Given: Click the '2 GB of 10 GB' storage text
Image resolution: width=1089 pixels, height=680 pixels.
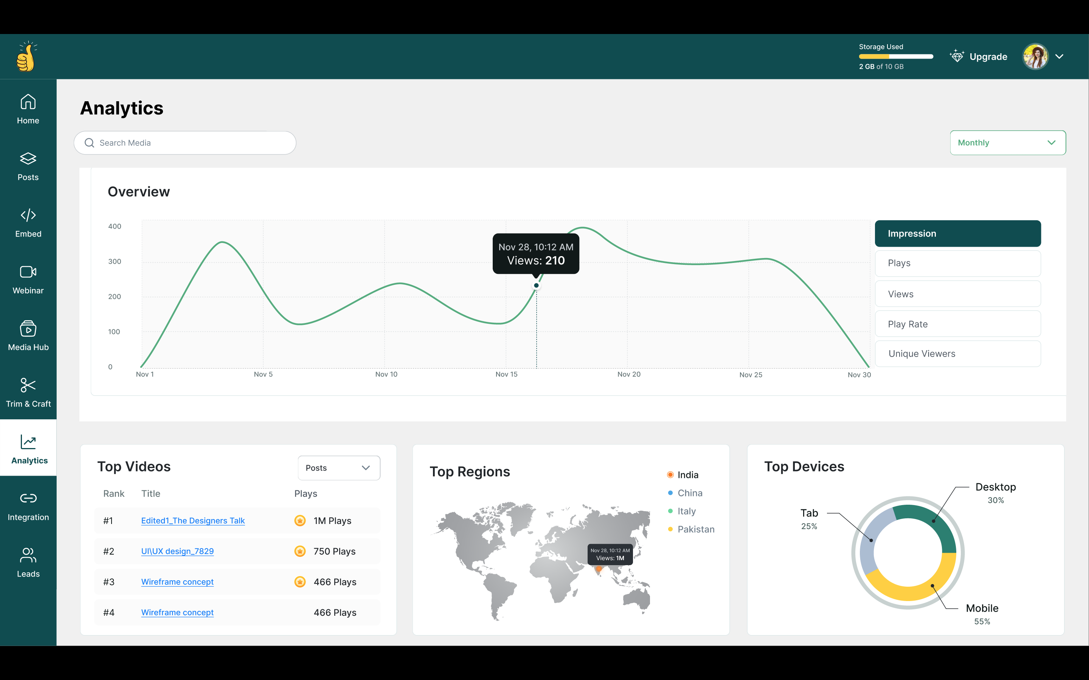Looking at the screenshot, I should (x=881, y=66).
